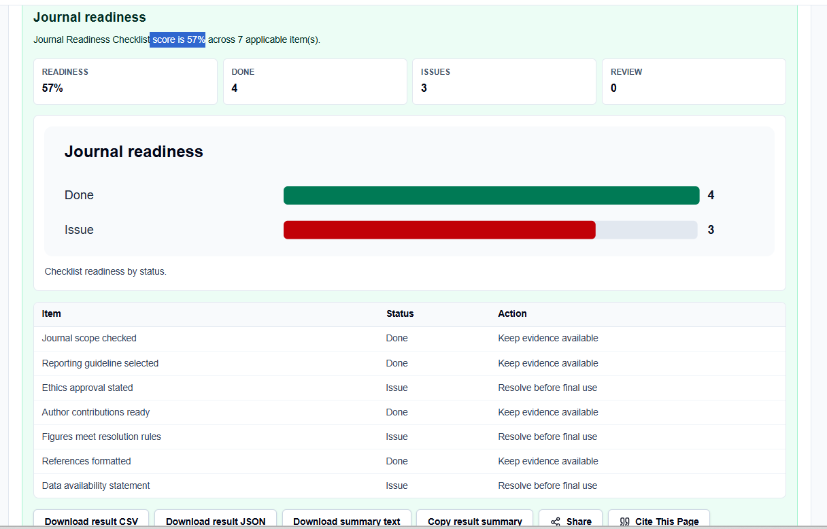This screenshot has width=827, height=529.
Task: Click 'Data availability statement' row item
Action: [x=96, y=485]
